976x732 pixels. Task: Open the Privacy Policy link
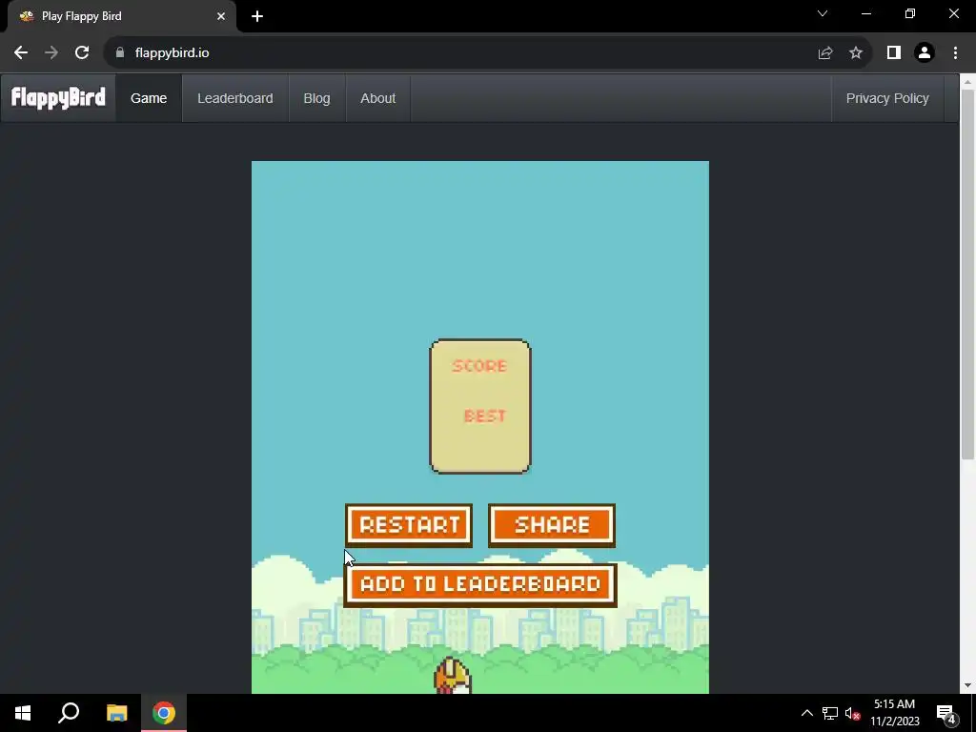(x=887, y=98)
